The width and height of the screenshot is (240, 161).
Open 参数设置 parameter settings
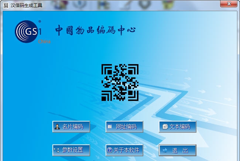(x=71, y=150)
